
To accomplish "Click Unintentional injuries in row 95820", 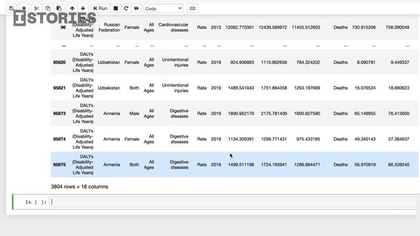I will click(x=175, y=62).
